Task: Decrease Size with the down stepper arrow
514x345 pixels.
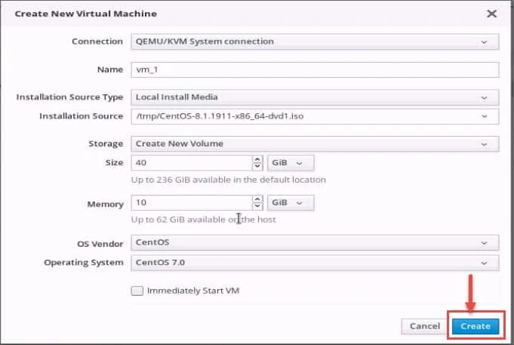Action: click(257, 166)
